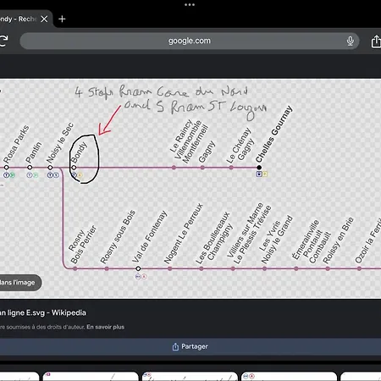Click the Pantin station marker
Viewport: 381px width, 381px height.
click(30, 168)
